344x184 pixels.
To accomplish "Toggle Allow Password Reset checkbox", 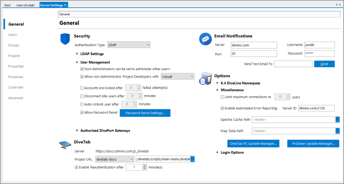I will tap(82, 112).
